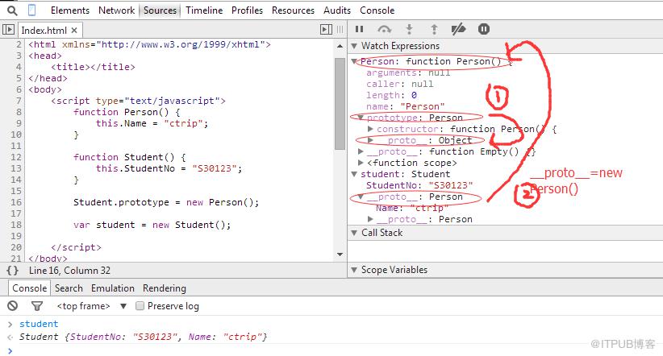Collapse the Watch Expressions section
663x356 pixels.
(x=354, y=46)
